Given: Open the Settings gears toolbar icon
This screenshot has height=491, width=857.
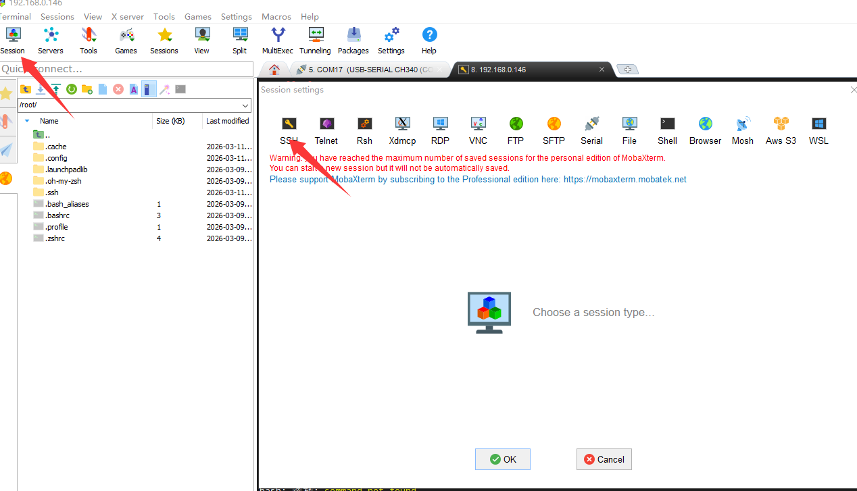Looking at the screenshot, I should coord(391,41).
